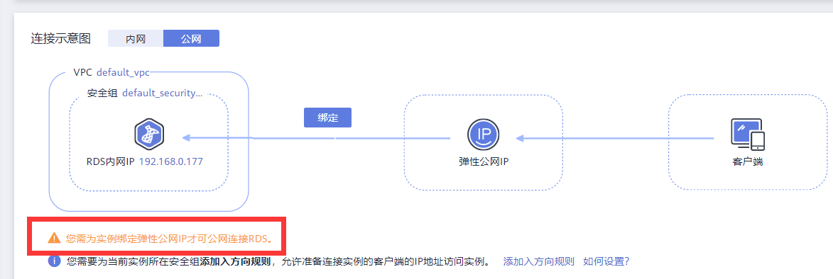The image size is (833, 279).
Task: Open the default_vpc link
Action: click(124, 72)
